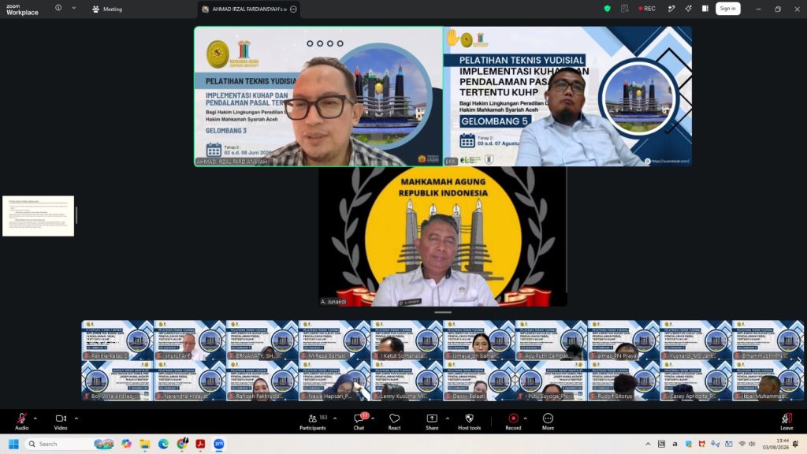Click Ikbal Muhammad participant tile
The image size is (807, 454).
click(x=768, y=381)
